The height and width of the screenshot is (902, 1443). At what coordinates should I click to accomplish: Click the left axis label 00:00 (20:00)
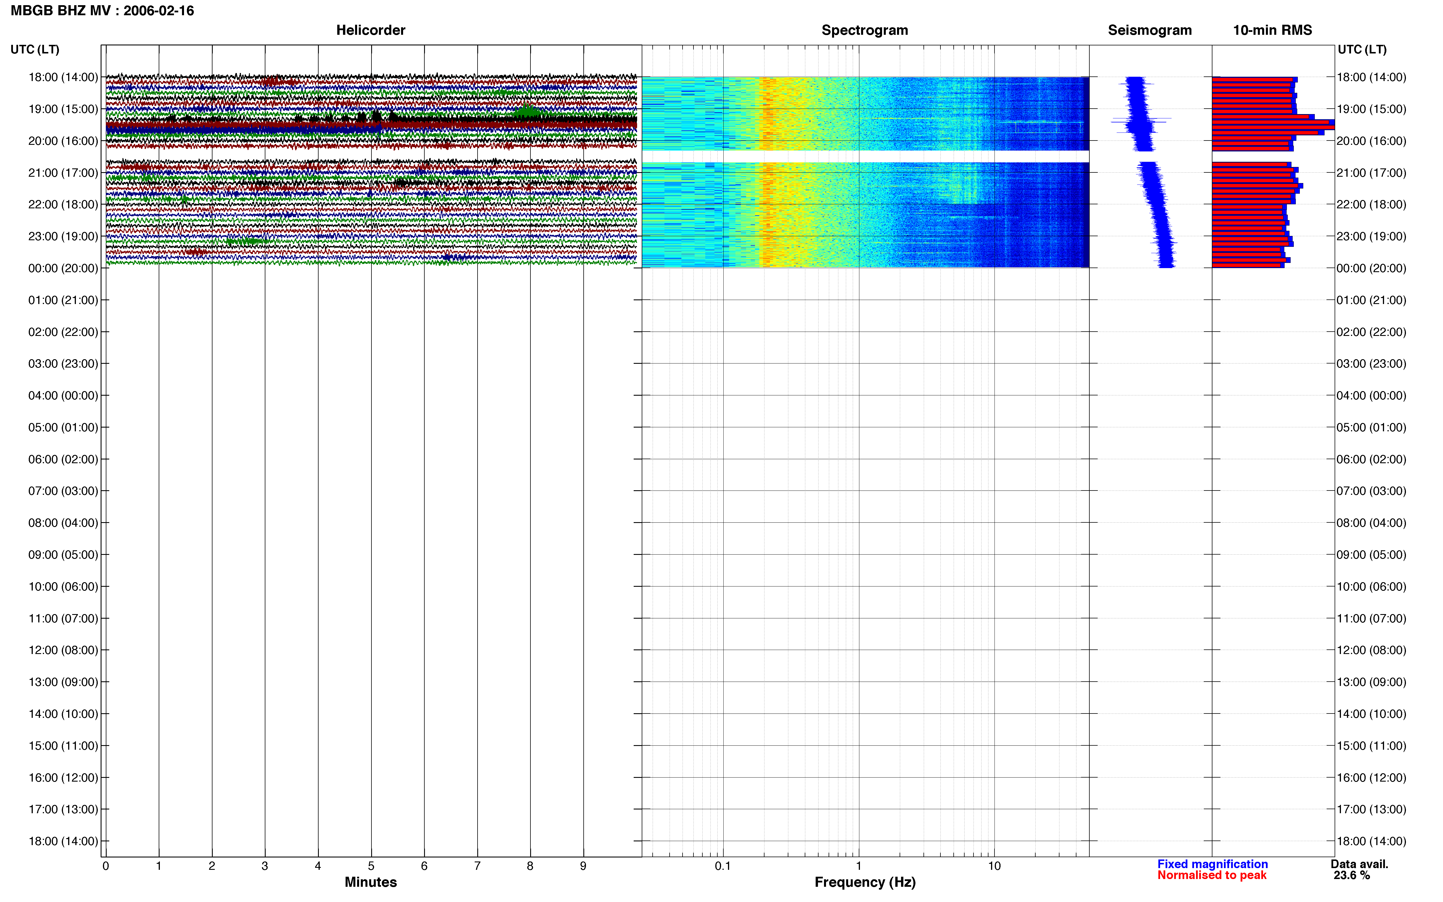[63, 268]
